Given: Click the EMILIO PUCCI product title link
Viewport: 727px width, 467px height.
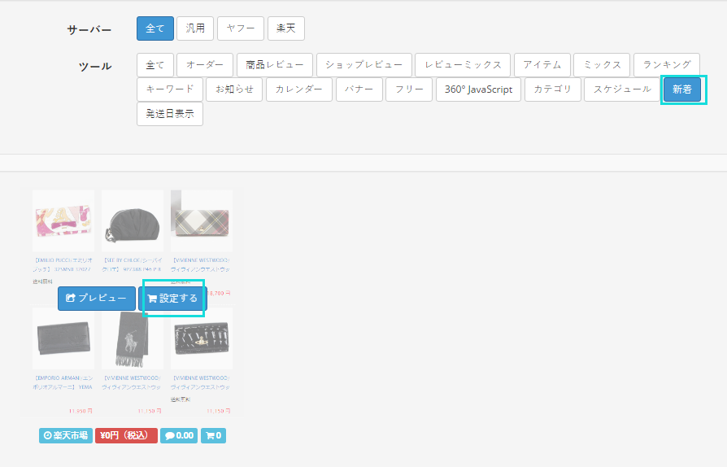Looking at the screenshot, I should pos(63,264).
